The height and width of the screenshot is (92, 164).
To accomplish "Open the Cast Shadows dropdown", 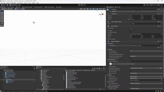I will pos(146,51).
